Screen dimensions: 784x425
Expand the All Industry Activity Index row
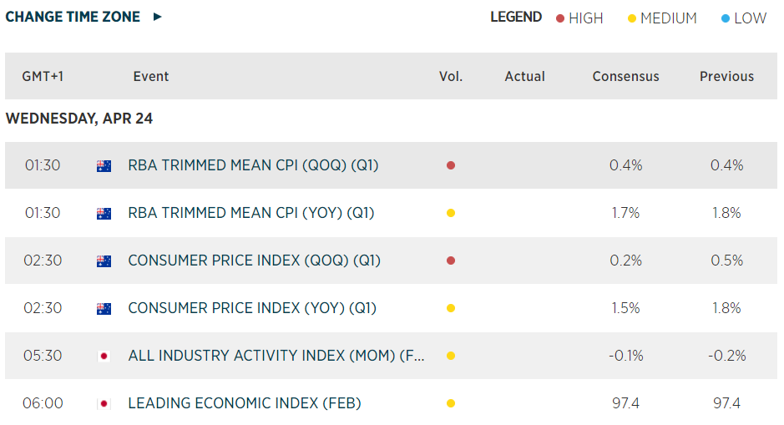(276, 356)
